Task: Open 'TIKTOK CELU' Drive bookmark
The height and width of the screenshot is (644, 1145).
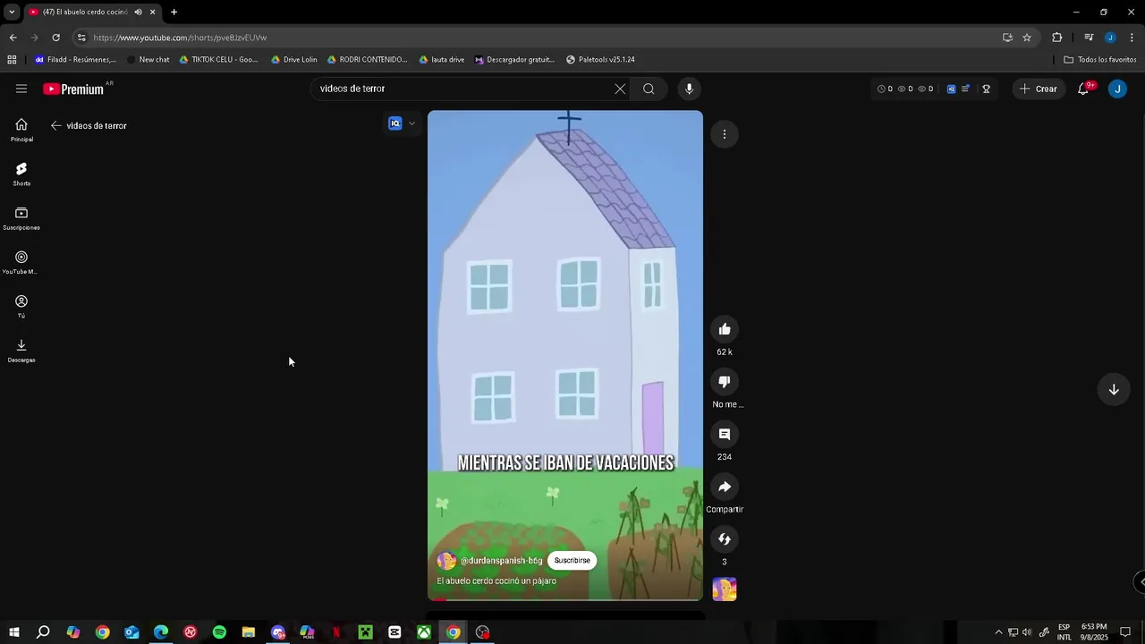Action: (218, 60)
